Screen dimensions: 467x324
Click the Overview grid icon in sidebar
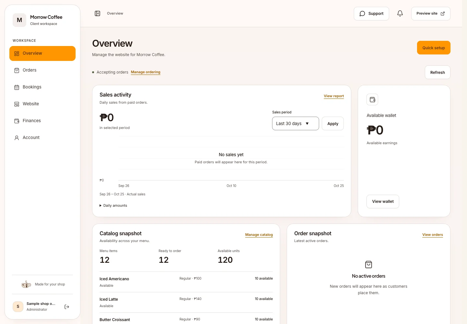(17, 53)
